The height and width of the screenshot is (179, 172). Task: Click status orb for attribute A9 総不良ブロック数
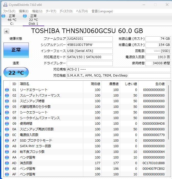tap(7, 152)
